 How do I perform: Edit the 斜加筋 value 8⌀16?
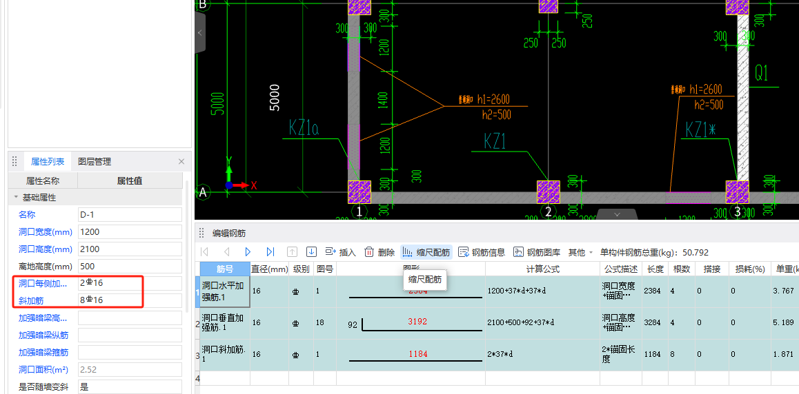point(130,300)
